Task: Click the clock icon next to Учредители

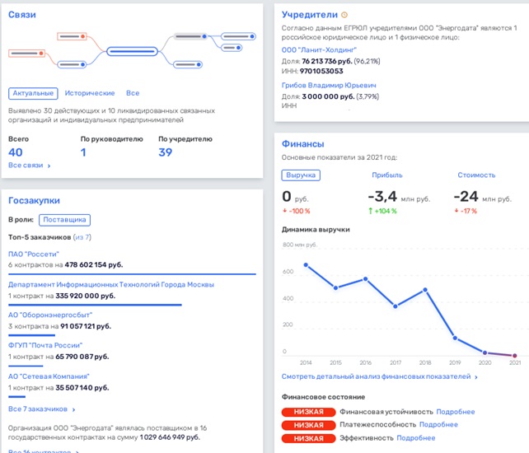Action: (x=344, y=15)
